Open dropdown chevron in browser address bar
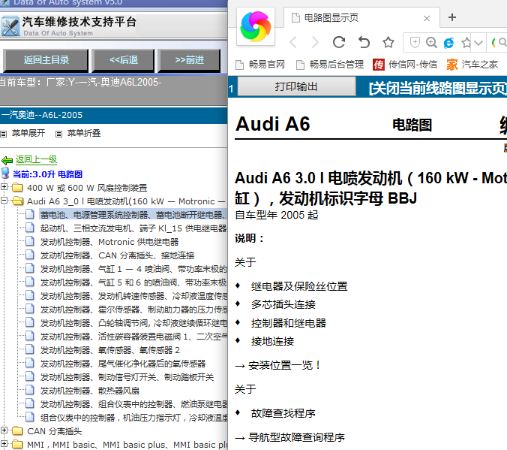The width and height of the screenshot is (507, 450). point(478,43)
